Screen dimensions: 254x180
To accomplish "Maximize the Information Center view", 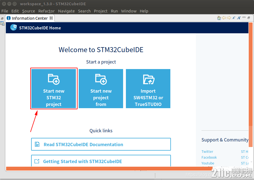I will click(249, 18).
